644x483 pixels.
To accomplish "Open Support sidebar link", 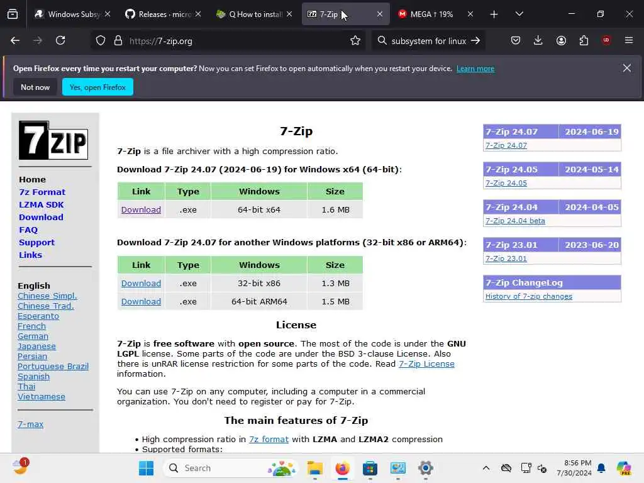I will click(x=37, y=243).
